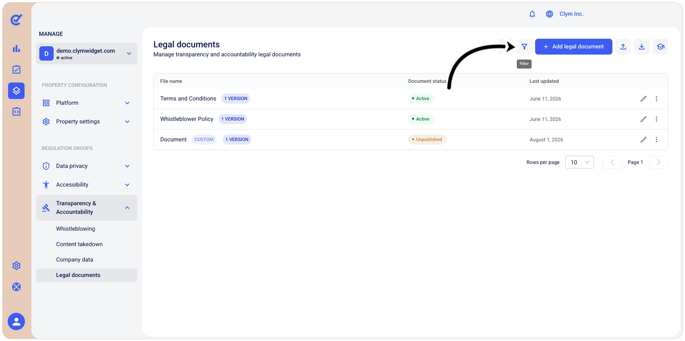Open more options for Whistleblower Policy
Image resolution: width=685 pixels, height=341 pixels.
656,119
